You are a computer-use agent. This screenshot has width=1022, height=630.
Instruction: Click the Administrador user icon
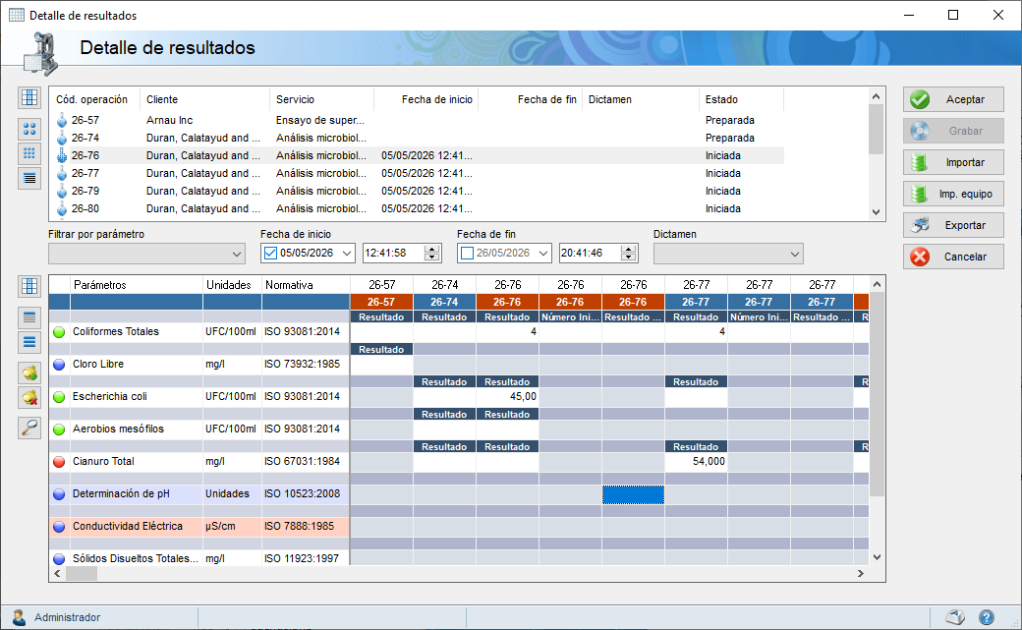19,617
